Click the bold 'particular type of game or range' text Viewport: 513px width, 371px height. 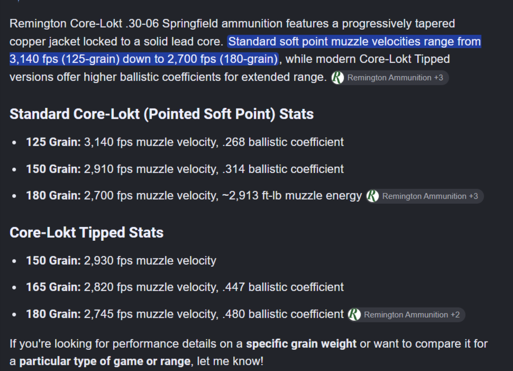[x=105, y=361]
